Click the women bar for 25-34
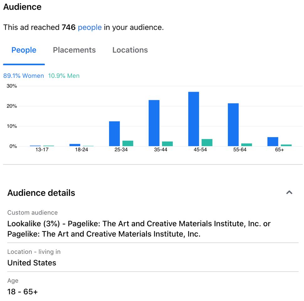The height and width of the screenshot is (301, 304). click(114, 134)
